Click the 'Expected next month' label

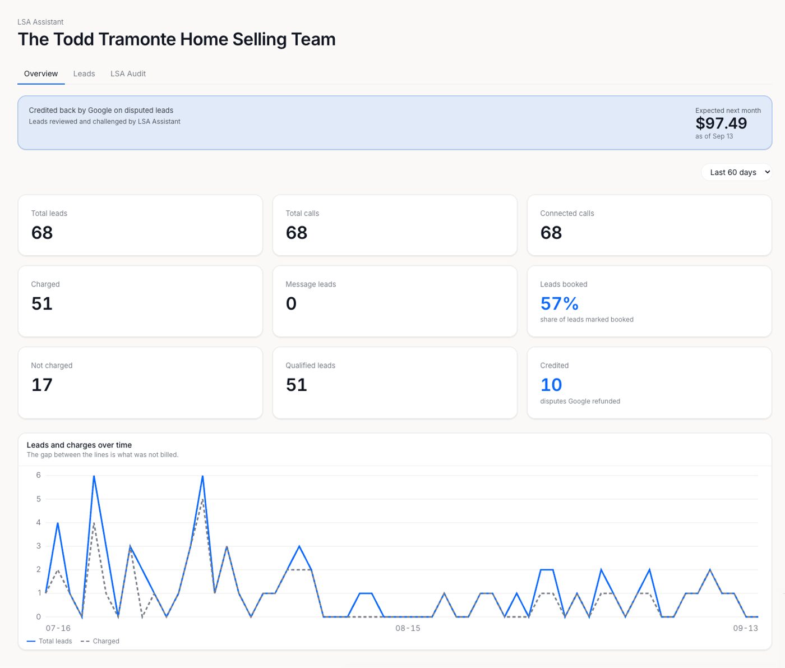pyautogui.click(x=728, y=110)
